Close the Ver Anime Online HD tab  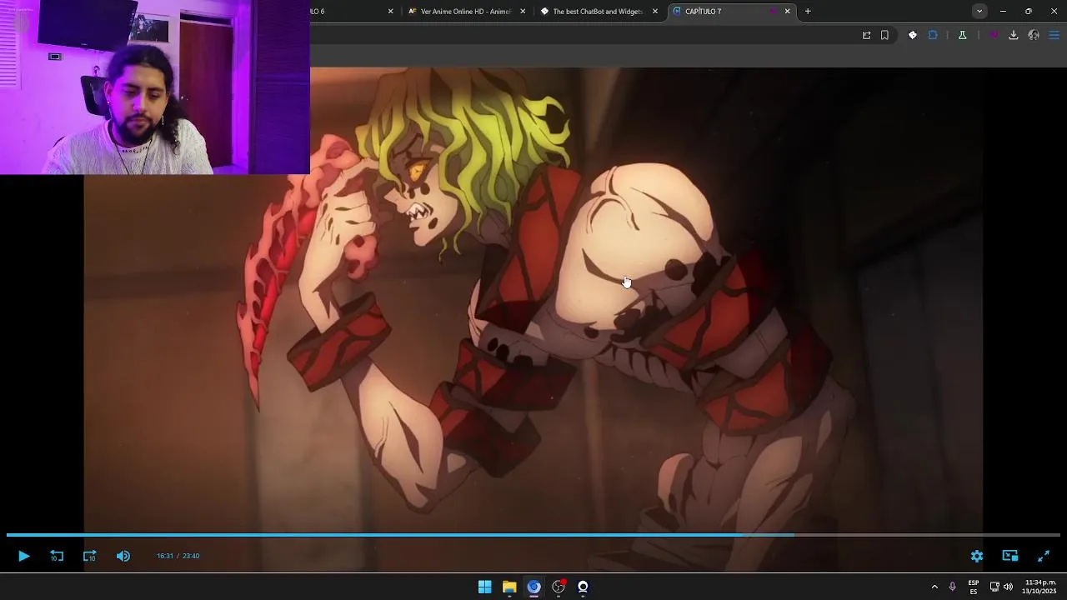click(x=523, y=12)
